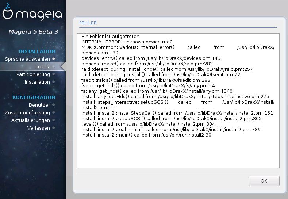This screenshot has height=199, width=288.
Task: Select the 'Benutzer' step
Action: [x=39, y=105]
